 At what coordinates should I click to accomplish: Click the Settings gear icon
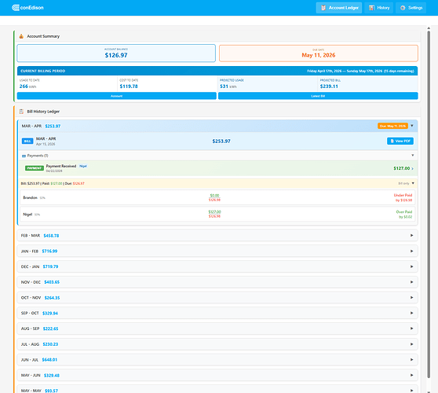click(x=403, y=8)
